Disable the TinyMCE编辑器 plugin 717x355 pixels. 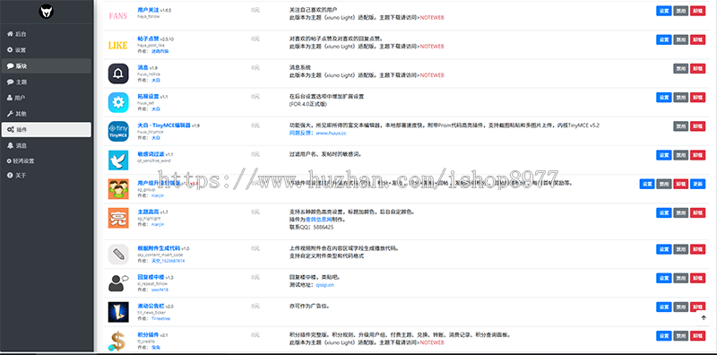pyautogui.click(x=681, y=126)
